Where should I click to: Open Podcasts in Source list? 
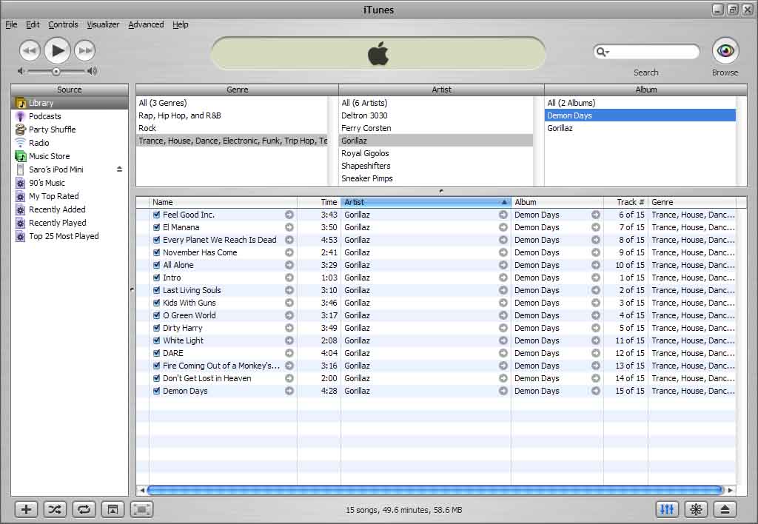click(x=45, y=116)
